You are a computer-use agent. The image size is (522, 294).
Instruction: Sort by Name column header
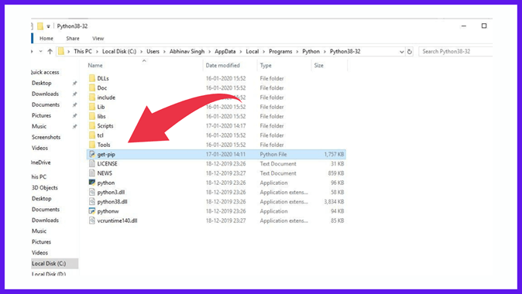pyautogui.click(x=95, y=66)
